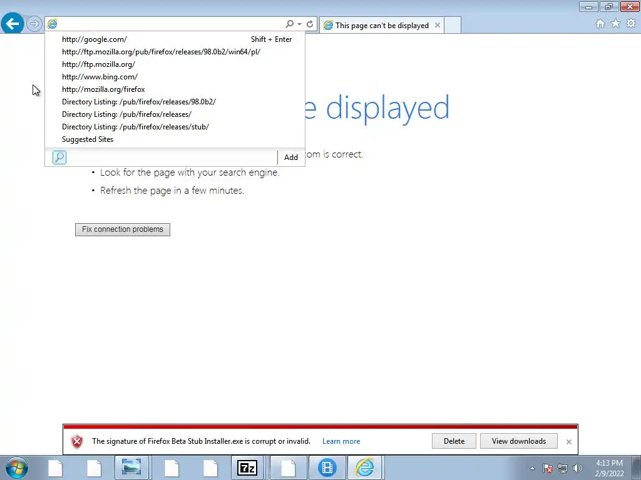Click the IE page icon in address bar
The width and height of the screenshot is (641, 480).
point(53,24)
